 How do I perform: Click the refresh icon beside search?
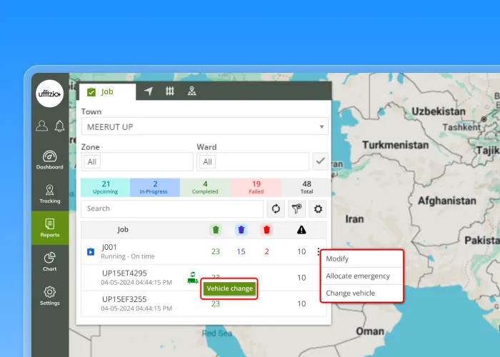pos(275,208)
